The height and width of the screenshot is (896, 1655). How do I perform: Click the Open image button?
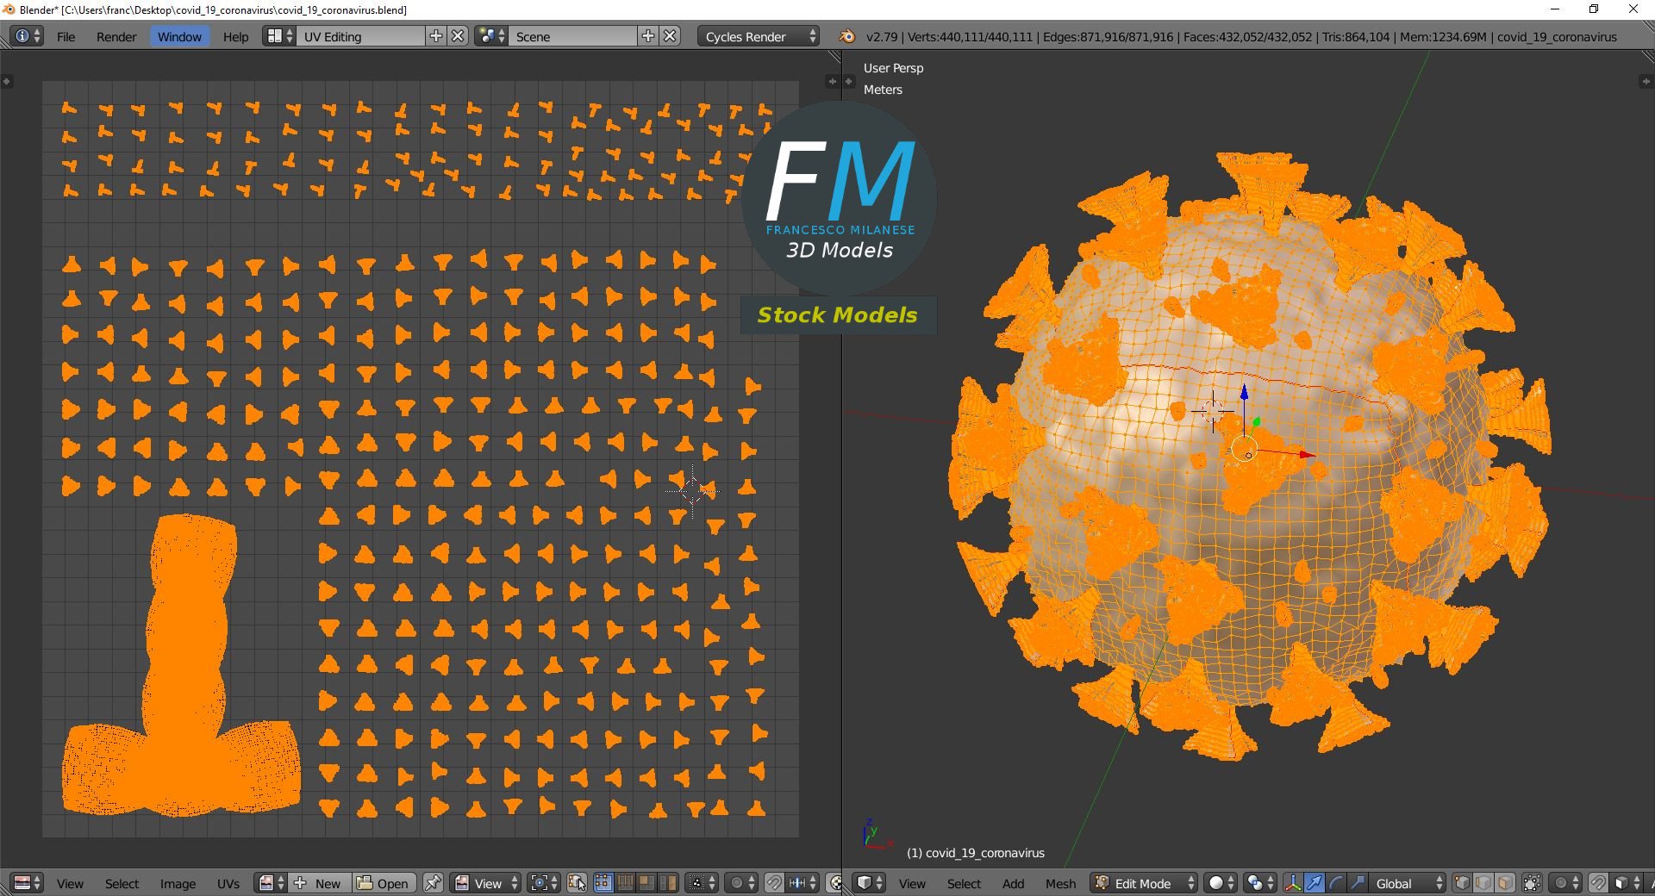click(x=384, y=883)
